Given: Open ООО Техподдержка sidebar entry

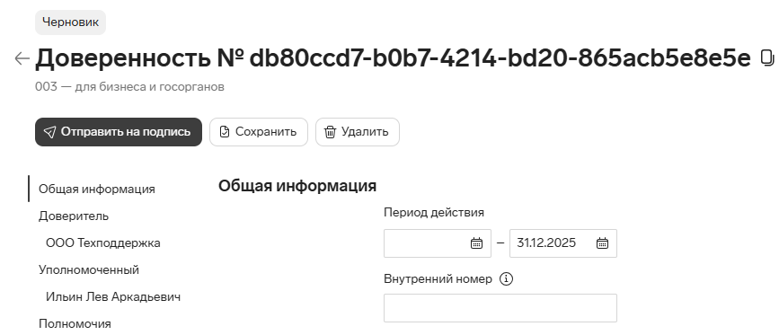Looking at the screenshot, I should click(102, 242).
